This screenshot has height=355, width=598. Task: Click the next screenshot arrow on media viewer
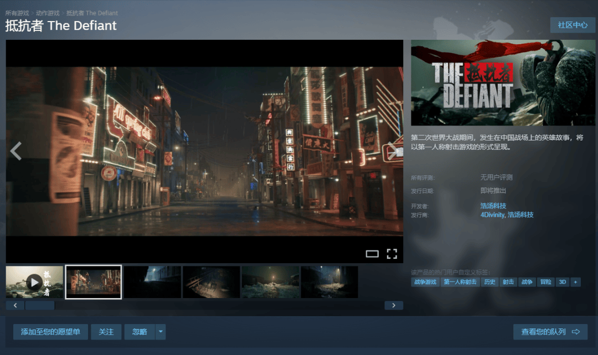[x=393, y=151]
